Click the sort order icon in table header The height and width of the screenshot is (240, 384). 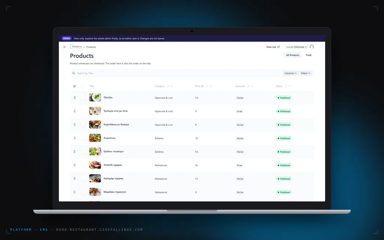(75, 86)
